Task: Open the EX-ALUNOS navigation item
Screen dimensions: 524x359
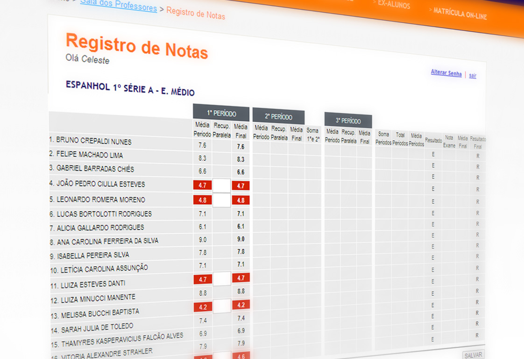Action: [x=394, y=5]
